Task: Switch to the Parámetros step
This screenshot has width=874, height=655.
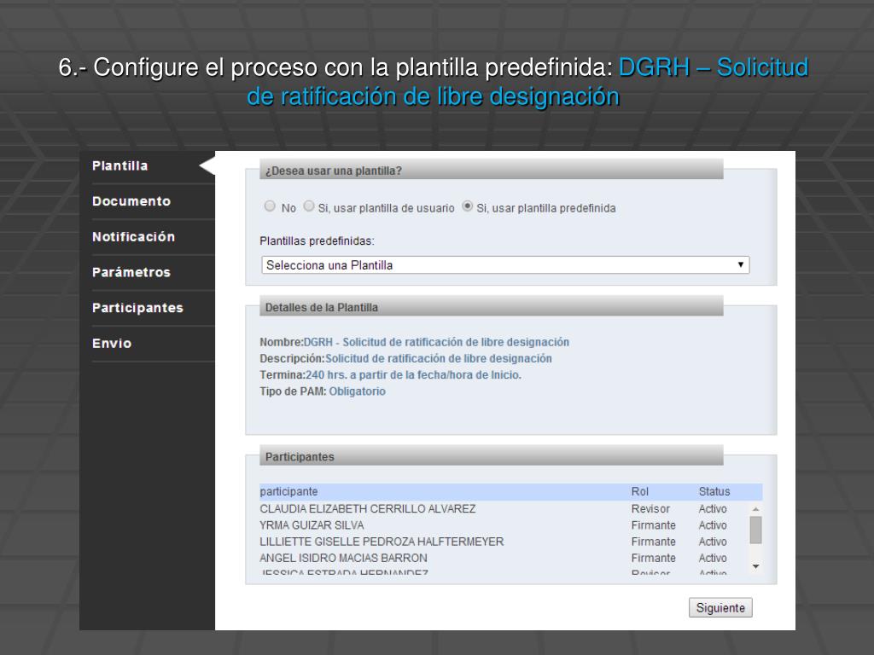Action: pyautogui.click(x=131, y=272)
